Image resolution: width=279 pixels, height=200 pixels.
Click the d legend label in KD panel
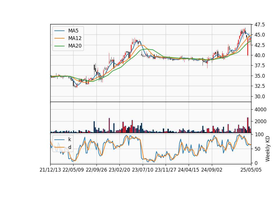click(69, 147)
